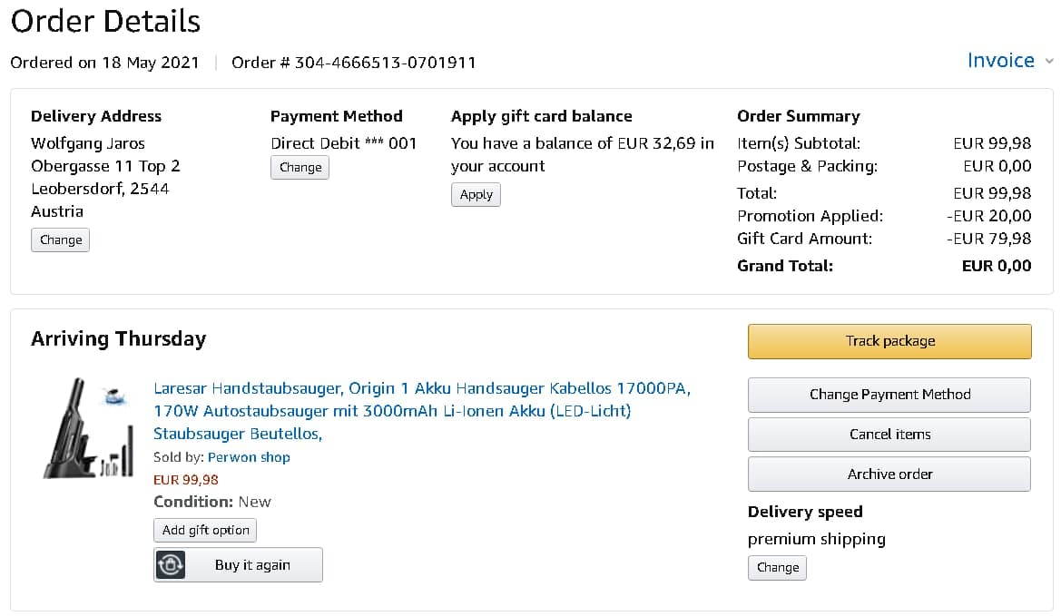Click the Grand Total amount EUR 0,00
Viewport: 1061px width, 616px height.
(x=997, y=266)
